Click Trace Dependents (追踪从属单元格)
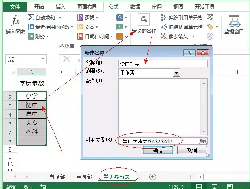250x189 pixels. pos(182,27)
